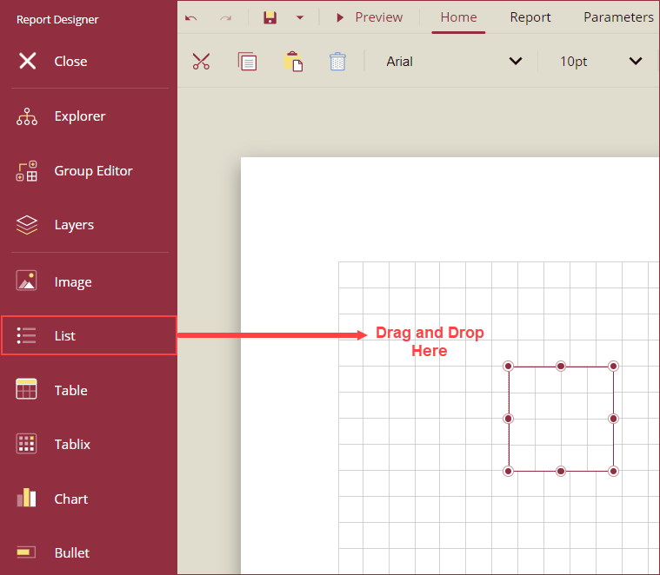Image resolution: width=660 pixels, height=575 pixels.
Task: Click the bottom-left resize handle of selected item
Action: (508, 471)
